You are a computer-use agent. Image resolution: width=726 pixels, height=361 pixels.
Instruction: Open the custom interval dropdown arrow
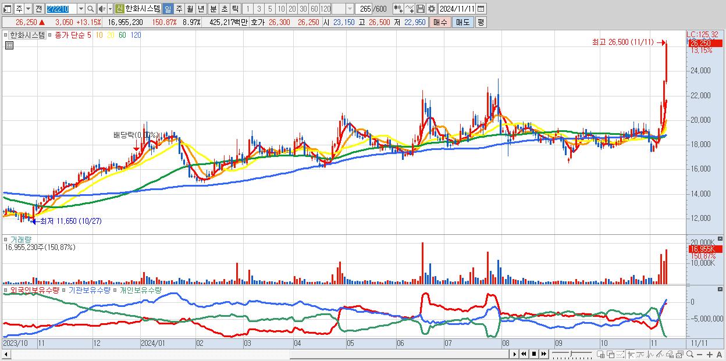tap(350, 9)
